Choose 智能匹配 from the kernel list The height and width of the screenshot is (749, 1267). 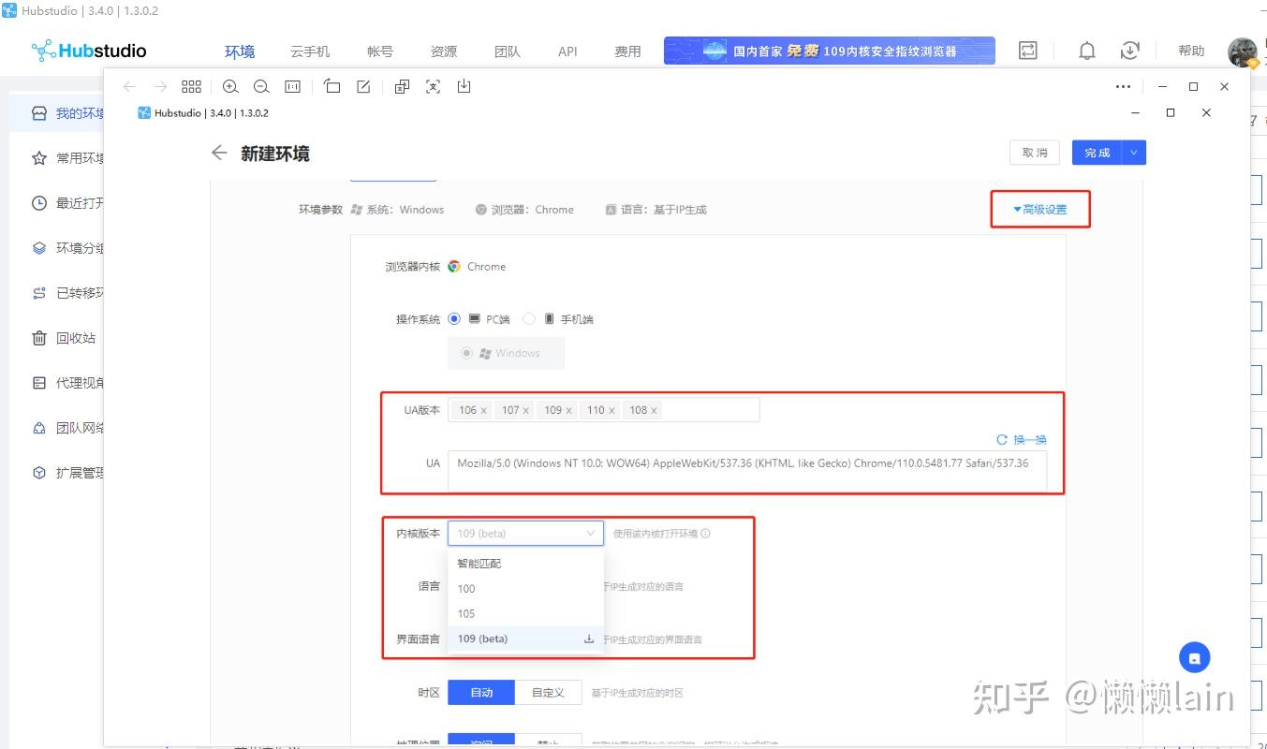pos(525,564)
